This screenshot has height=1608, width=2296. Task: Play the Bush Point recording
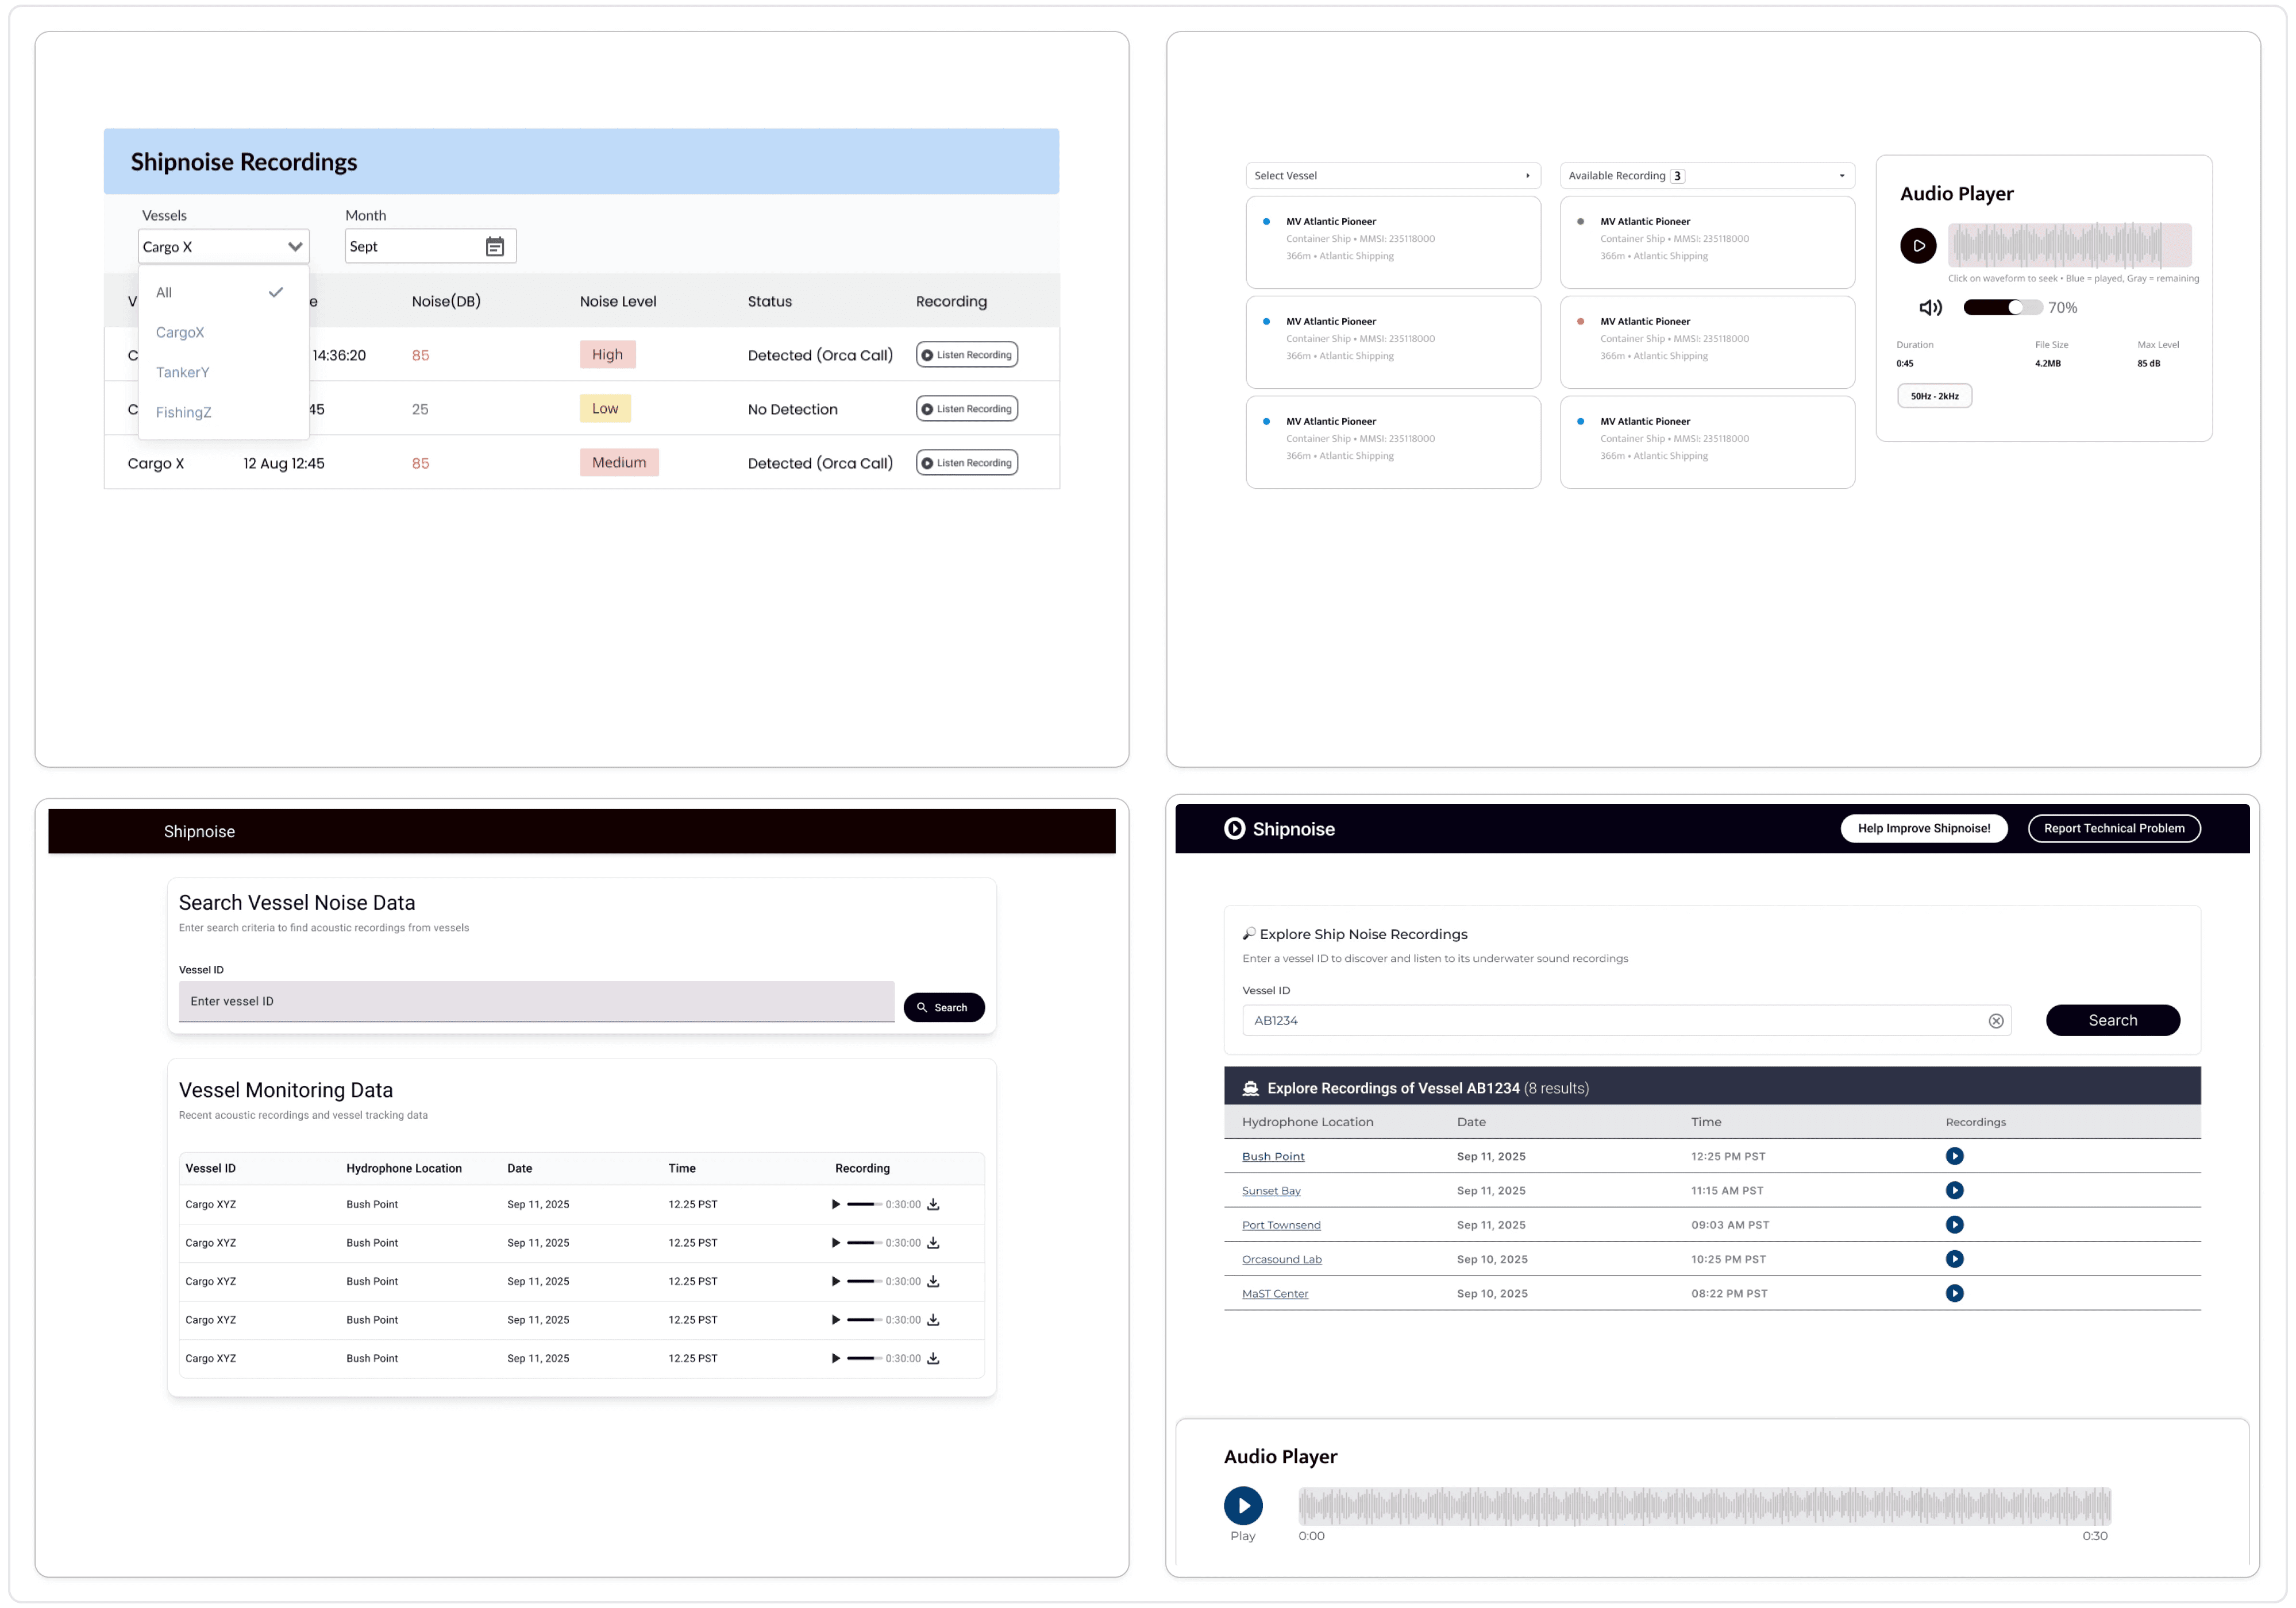1954,1156
